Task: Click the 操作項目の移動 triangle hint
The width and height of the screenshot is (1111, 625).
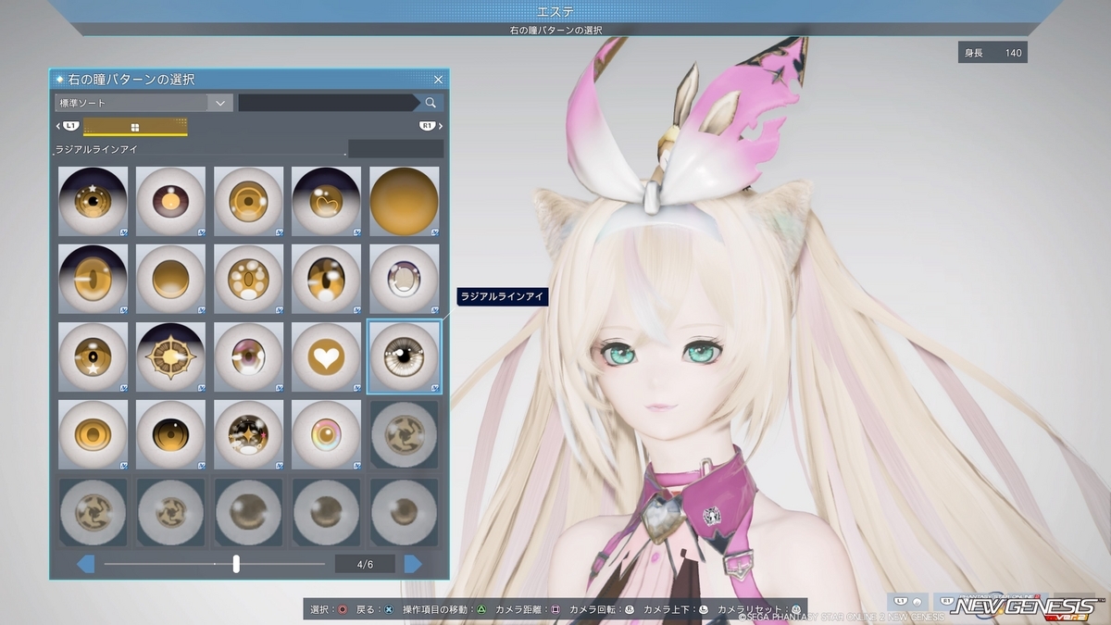Action: coord(445,610)
